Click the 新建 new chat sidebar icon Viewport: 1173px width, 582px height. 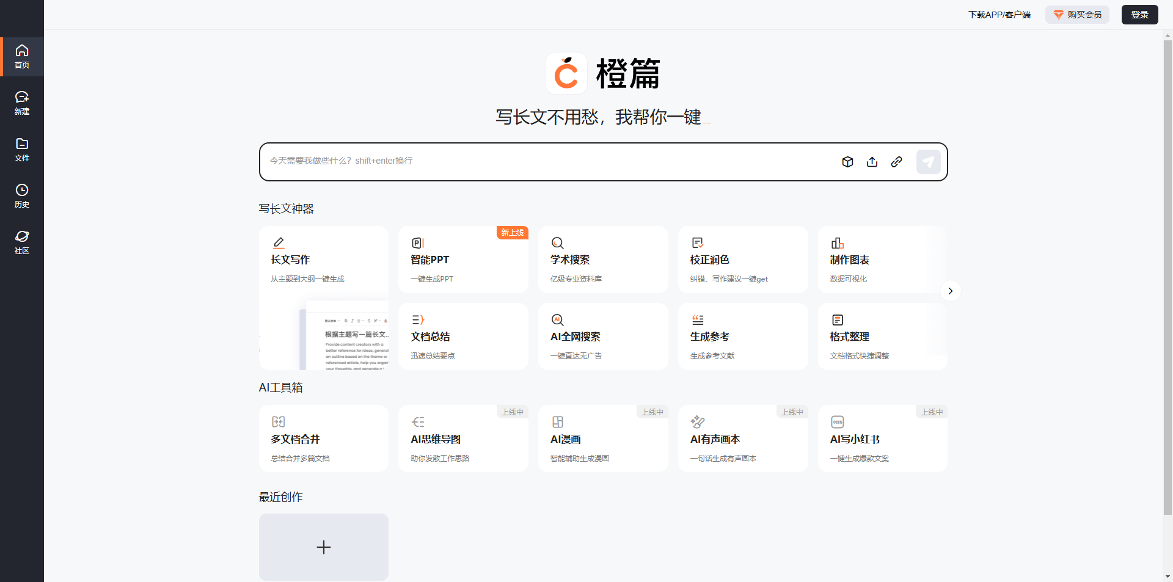pyautogui.click(x=22, y=97)
